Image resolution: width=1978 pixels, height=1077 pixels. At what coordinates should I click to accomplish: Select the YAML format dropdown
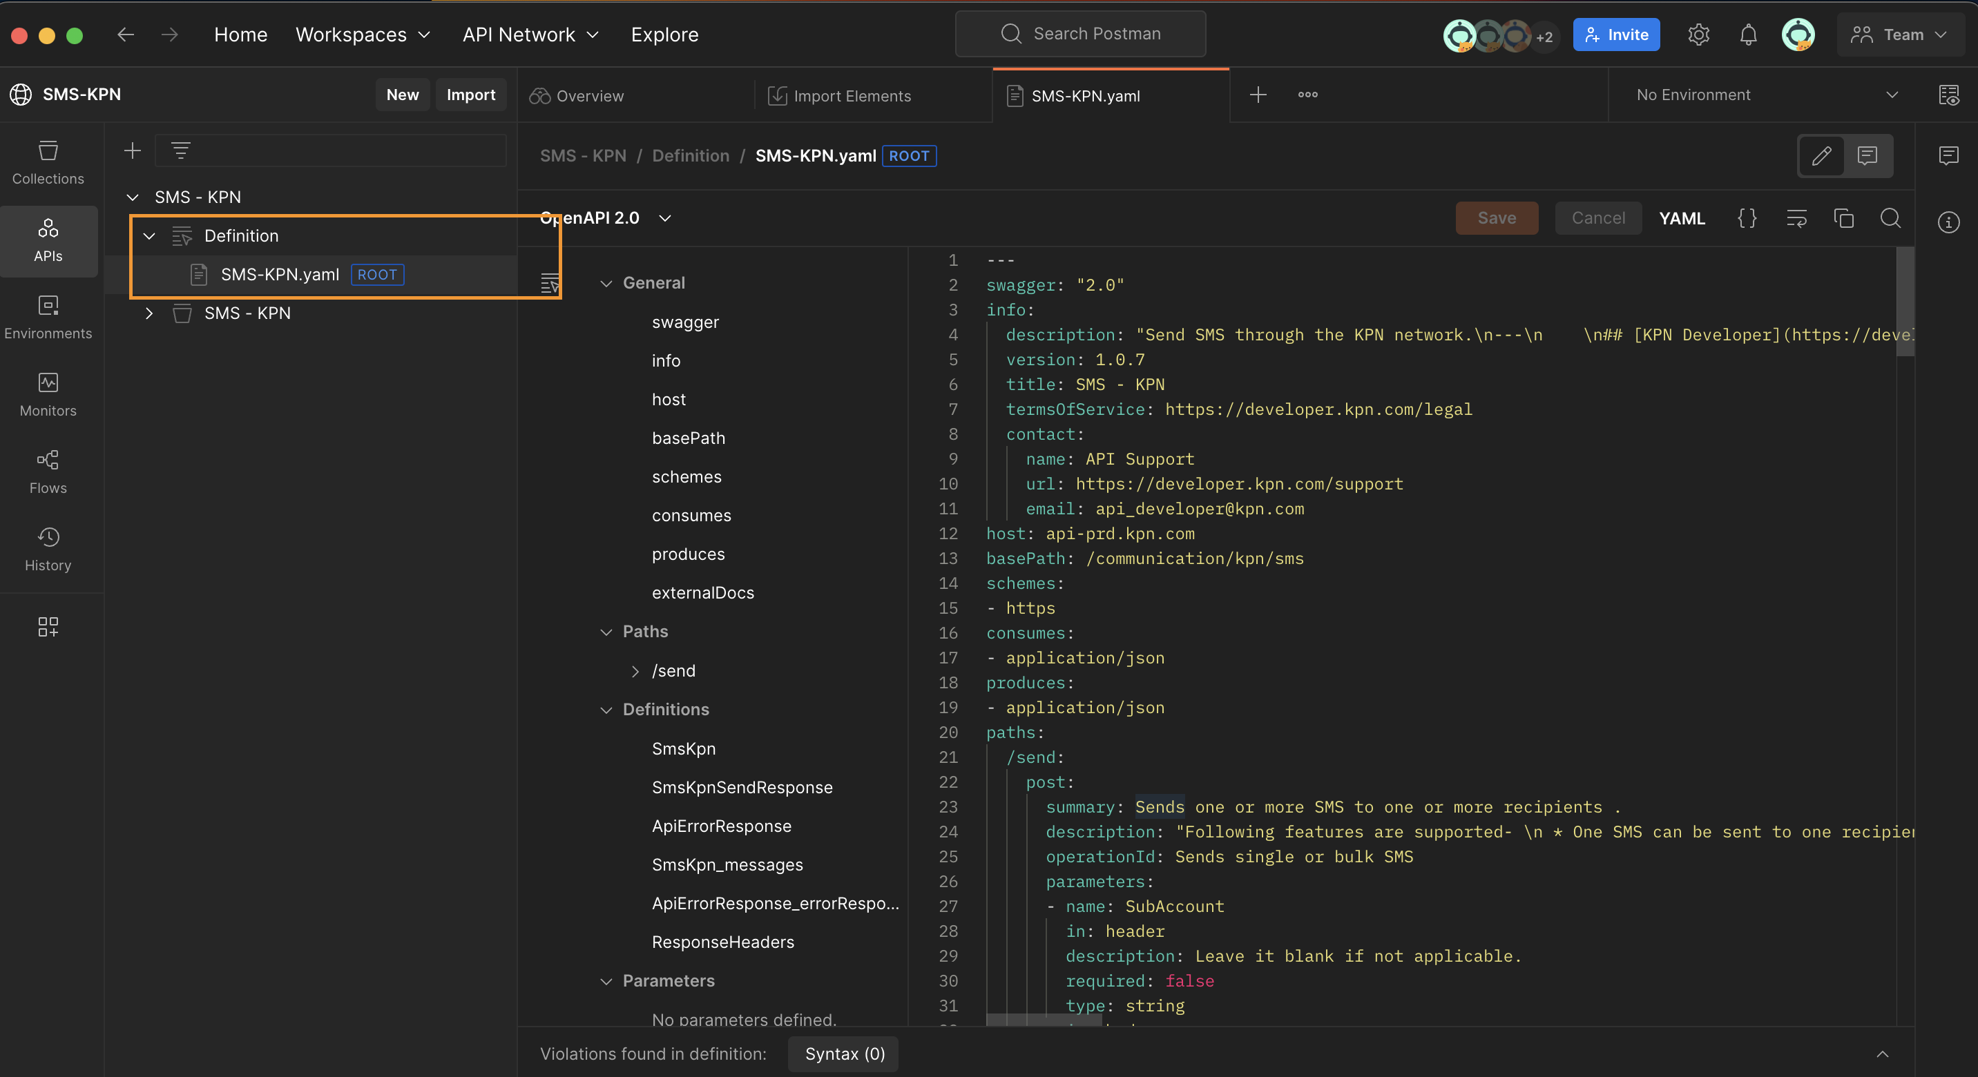pyautogui.click(x=1682, y=218)
